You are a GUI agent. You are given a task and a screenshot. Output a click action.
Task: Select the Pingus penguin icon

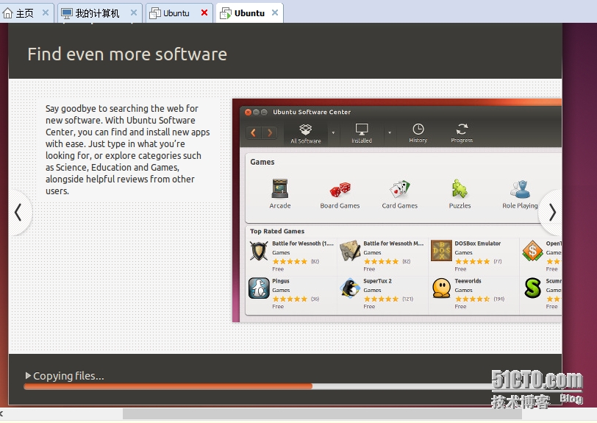(259, 288)
